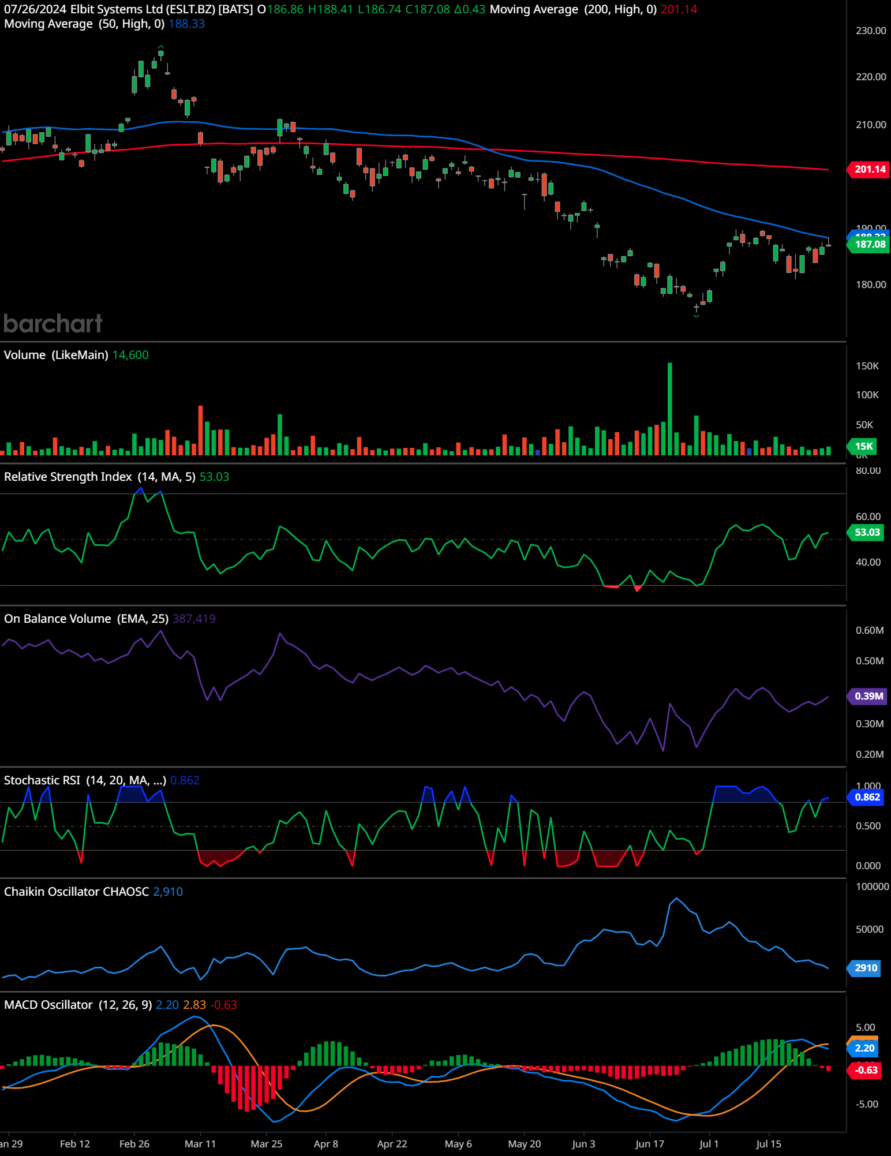
Task: Click the Moving Average (200, High, 0) label
Action: point(573,9)
